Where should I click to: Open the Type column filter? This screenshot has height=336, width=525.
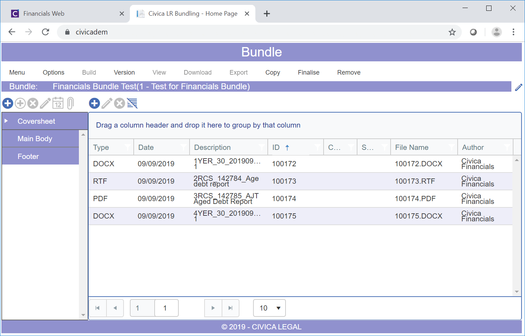point(127,147)
